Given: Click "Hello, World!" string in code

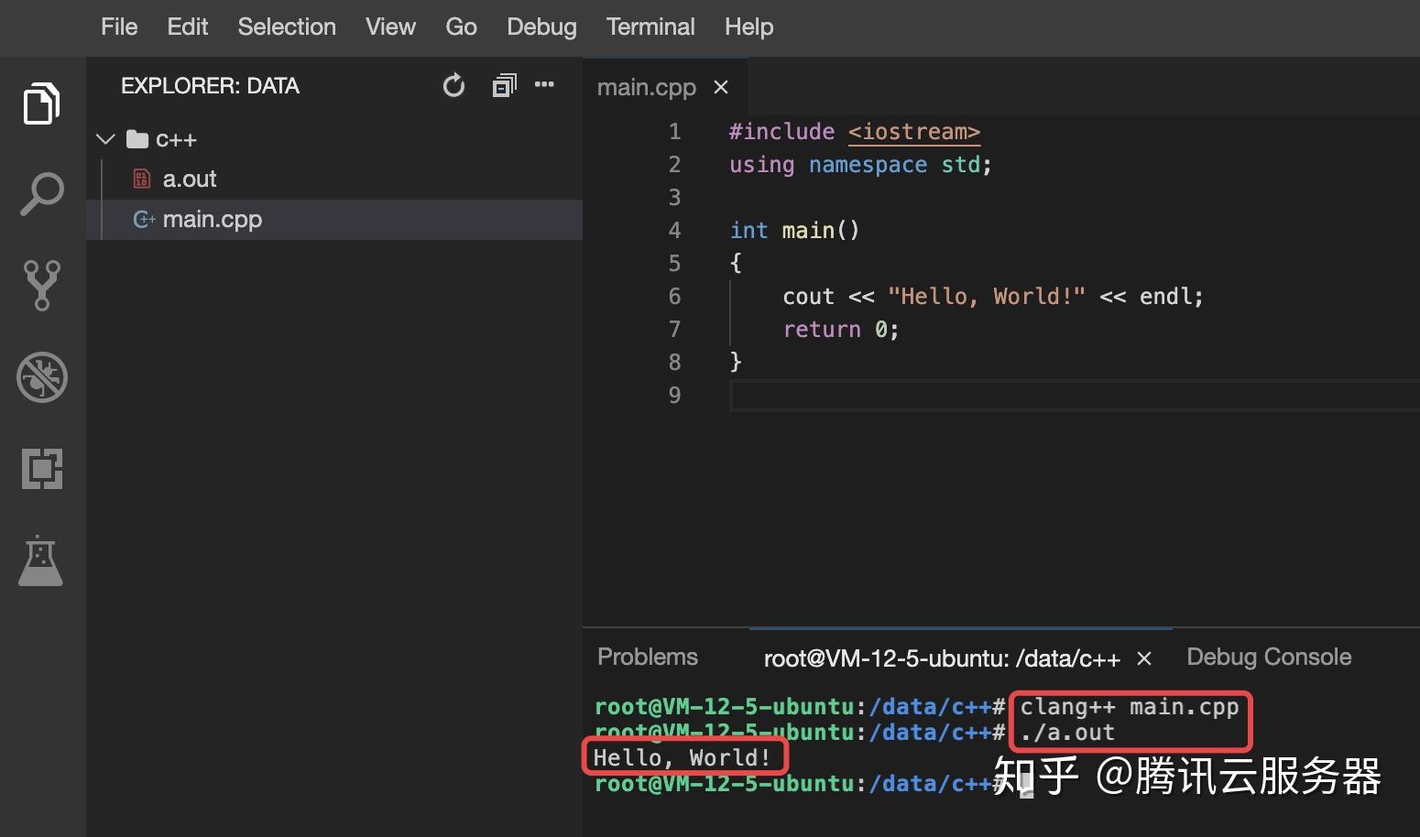Looking at the screenshot, I should point(987,297).
